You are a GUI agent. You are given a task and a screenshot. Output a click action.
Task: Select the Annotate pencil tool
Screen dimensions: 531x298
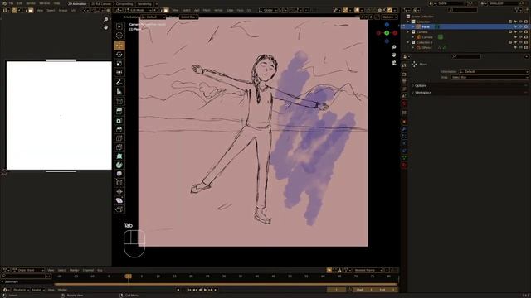point(119,83)
